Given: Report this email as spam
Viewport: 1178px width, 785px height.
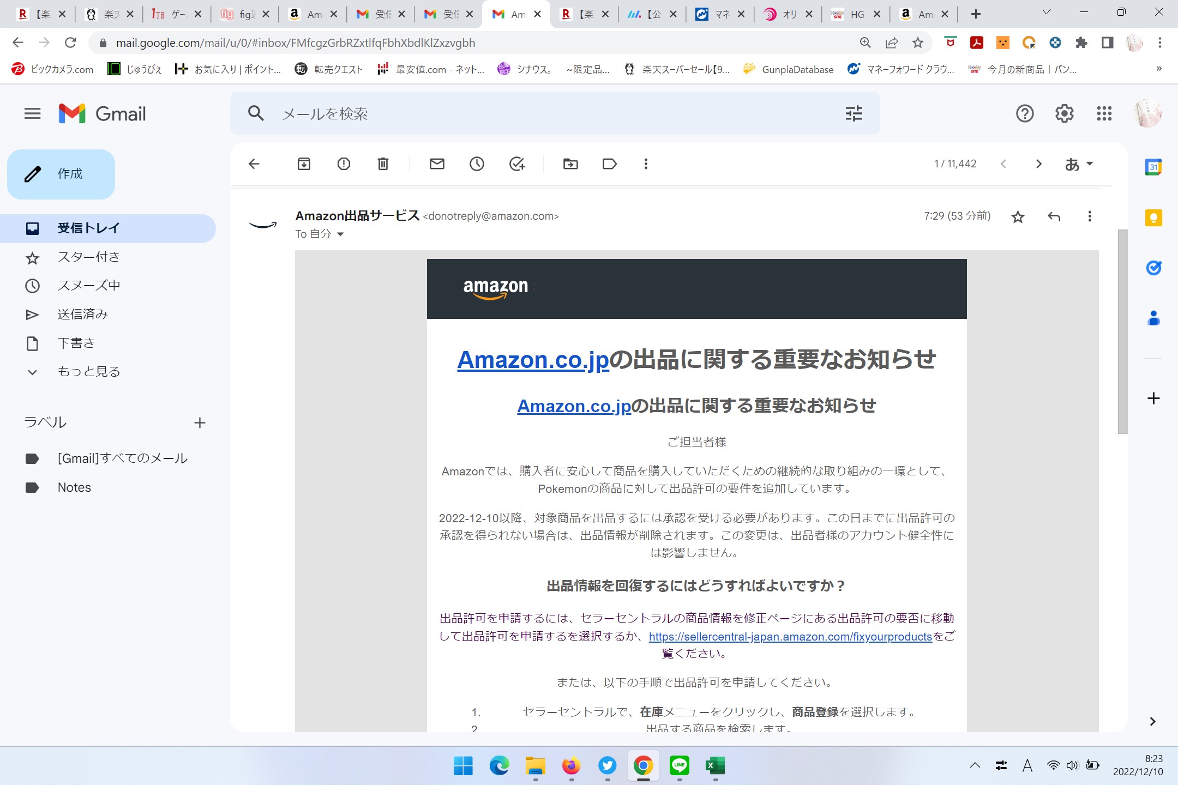Looking at the screenshot, I should pos(344,164).
